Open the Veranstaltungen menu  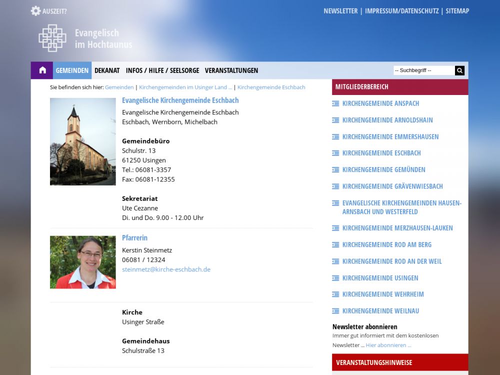tap(231, 70)
